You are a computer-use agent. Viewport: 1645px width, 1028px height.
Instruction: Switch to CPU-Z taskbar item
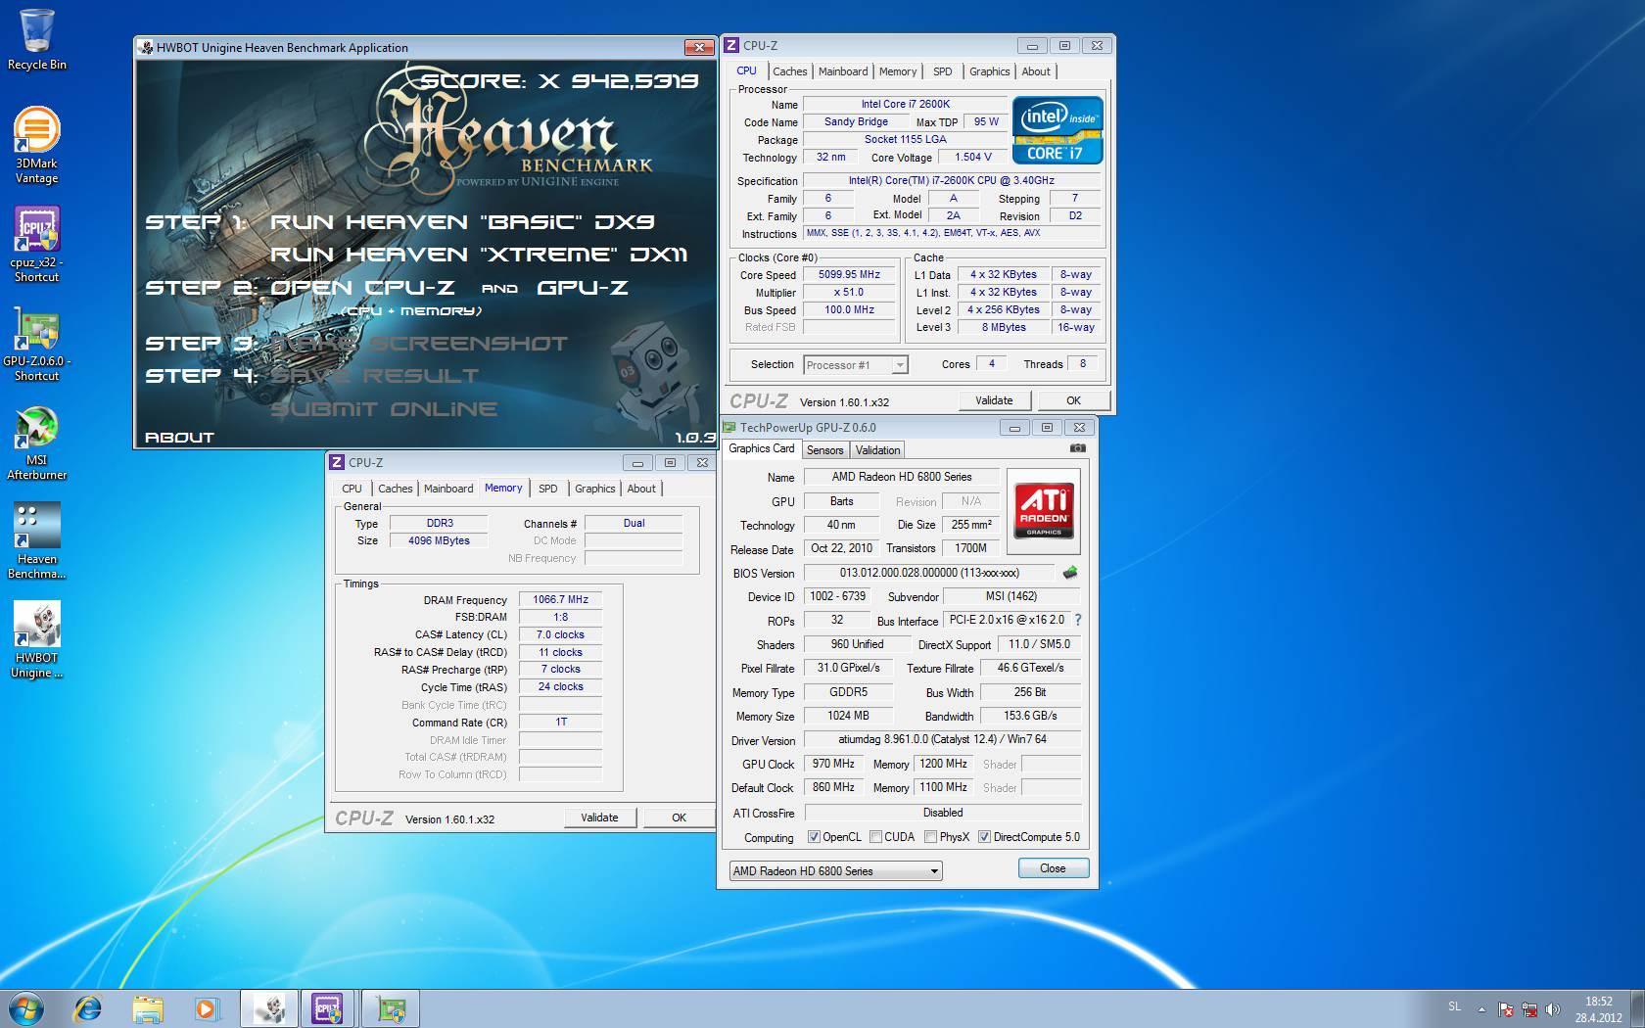coord(329,1008)
